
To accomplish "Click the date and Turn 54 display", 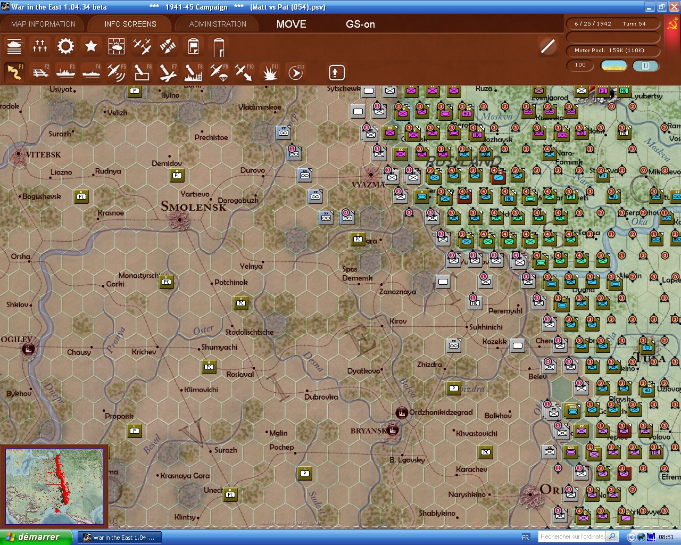I will [x=612, y=23].
